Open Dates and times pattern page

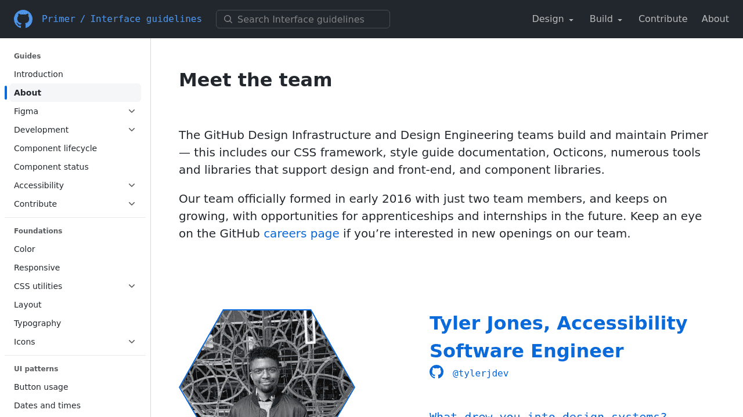[x=47, y=405]
